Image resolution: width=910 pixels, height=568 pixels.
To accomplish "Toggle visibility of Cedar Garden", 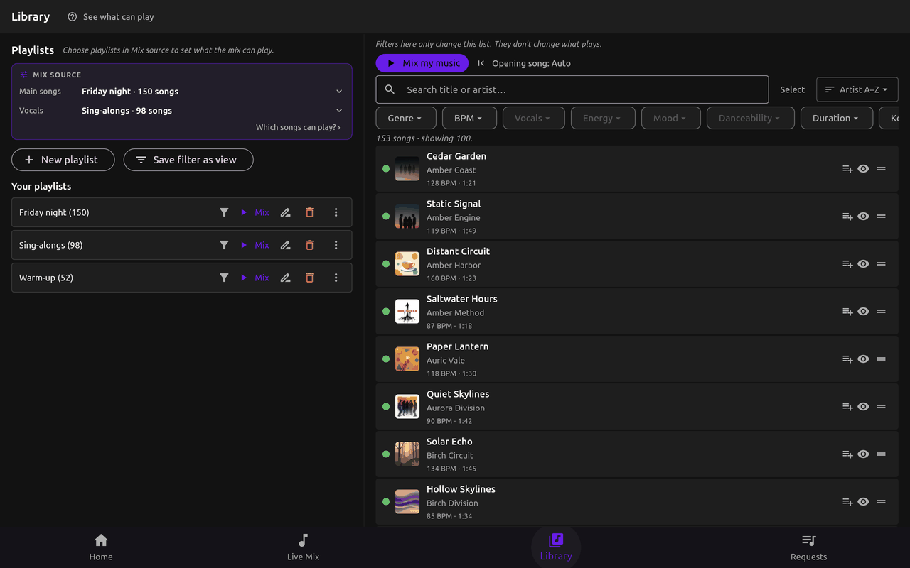I will [x=863, y=169].
